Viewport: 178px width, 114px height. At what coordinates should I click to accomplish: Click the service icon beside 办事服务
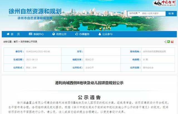(76, 34)
